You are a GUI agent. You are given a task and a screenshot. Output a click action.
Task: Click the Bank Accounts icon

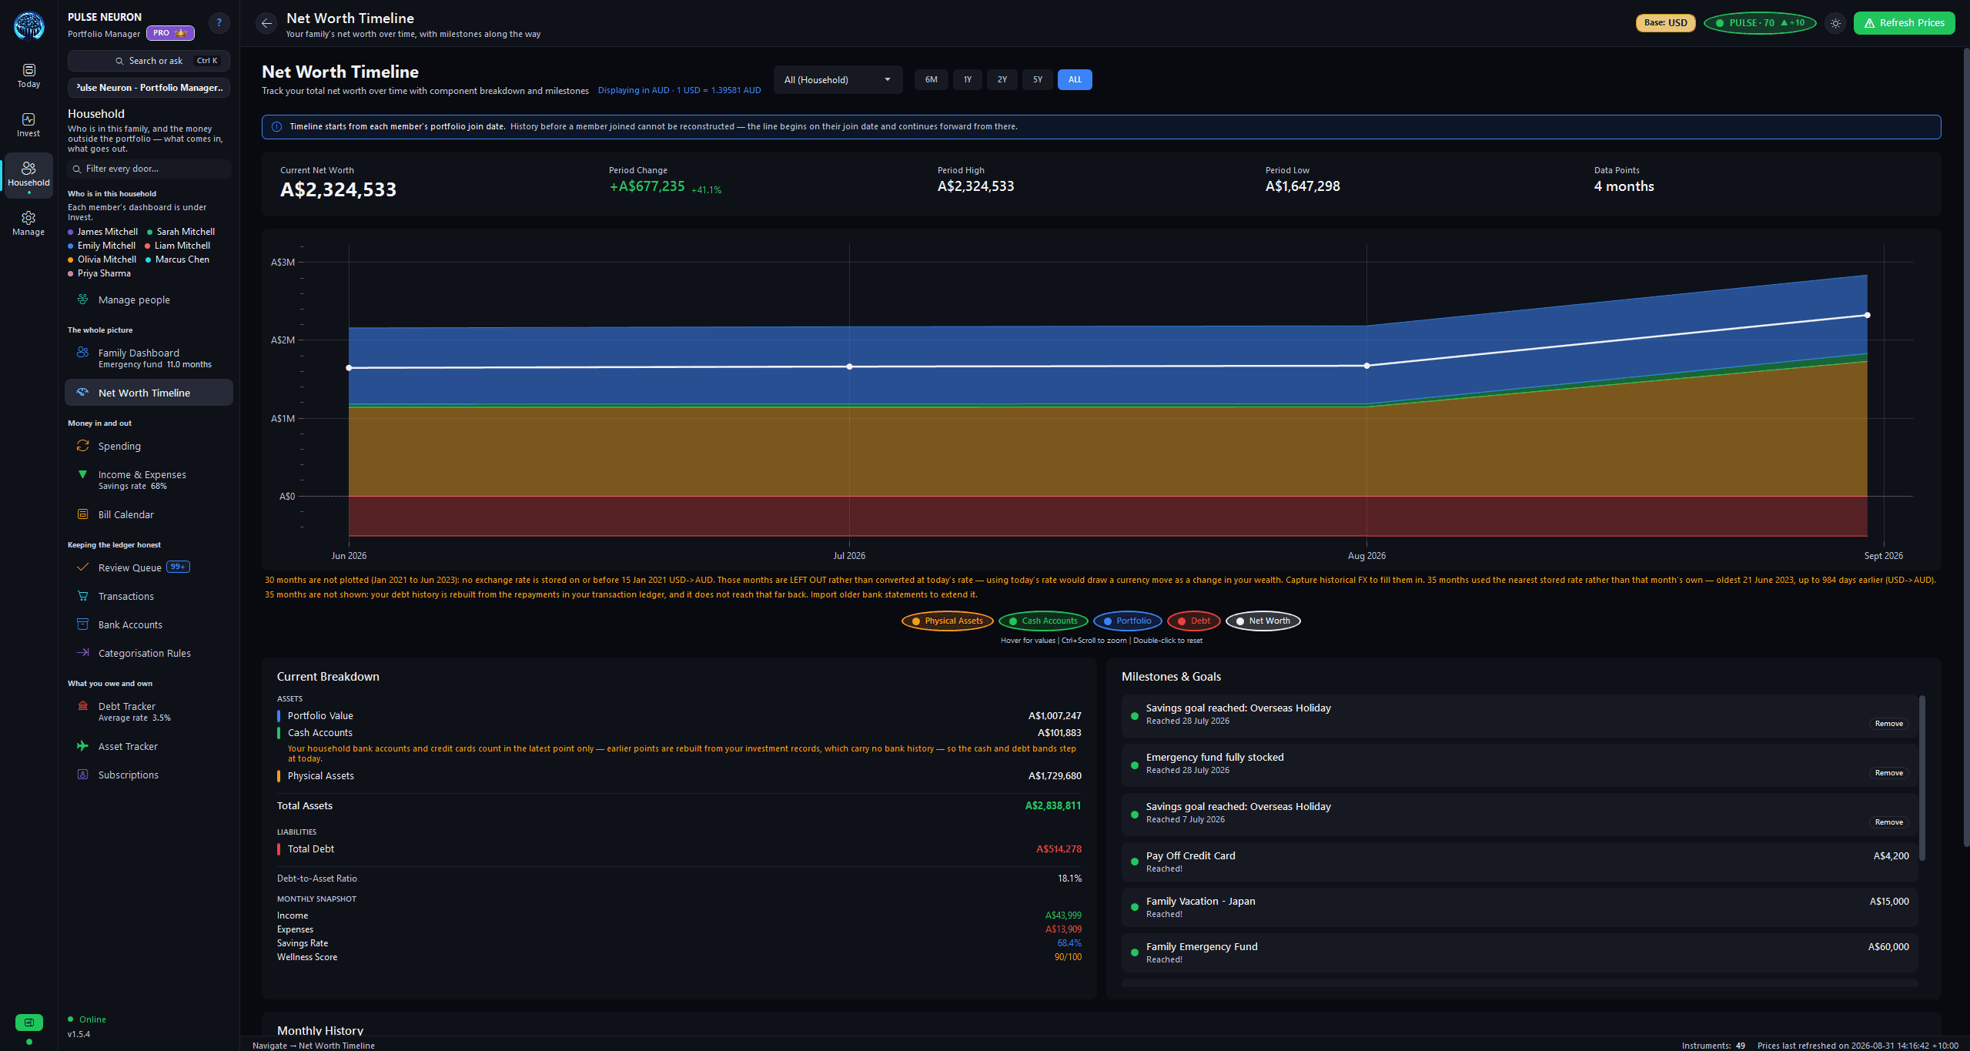82,624
